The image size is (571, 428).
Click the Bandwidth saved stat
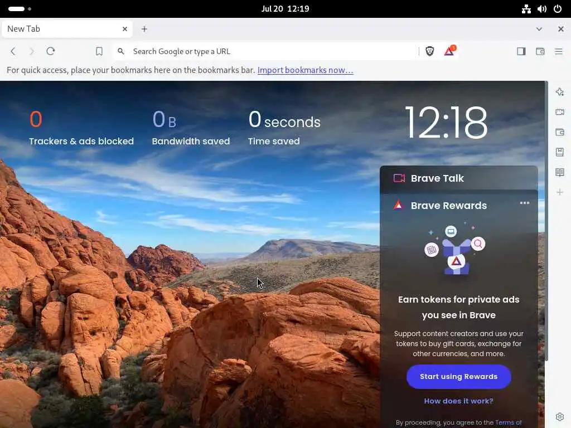[x=191, y=128]
